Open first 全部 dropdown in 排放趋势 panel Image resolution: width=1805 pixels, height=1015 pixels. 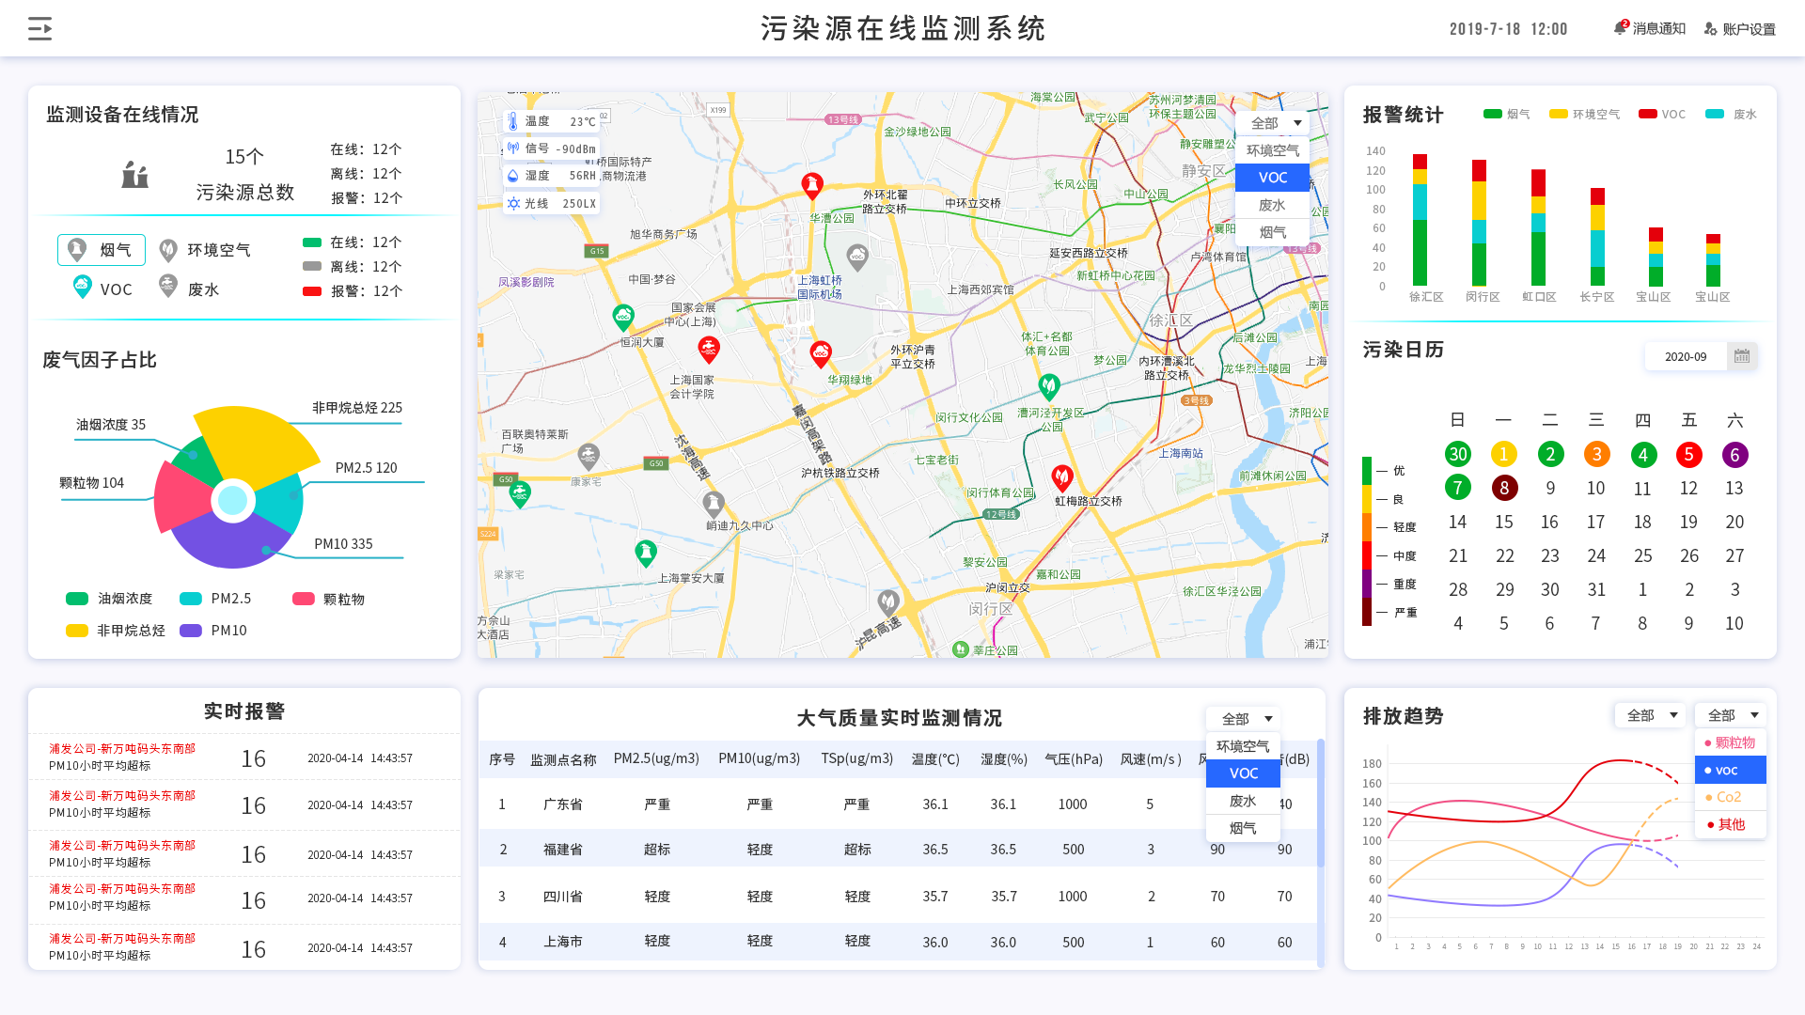coord(1650,715)
